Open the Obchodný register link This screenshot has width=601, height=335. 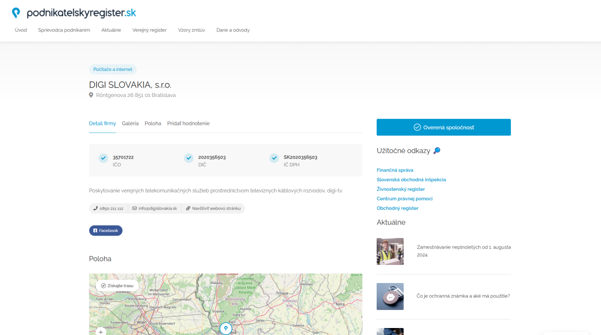tap(398, 208)
